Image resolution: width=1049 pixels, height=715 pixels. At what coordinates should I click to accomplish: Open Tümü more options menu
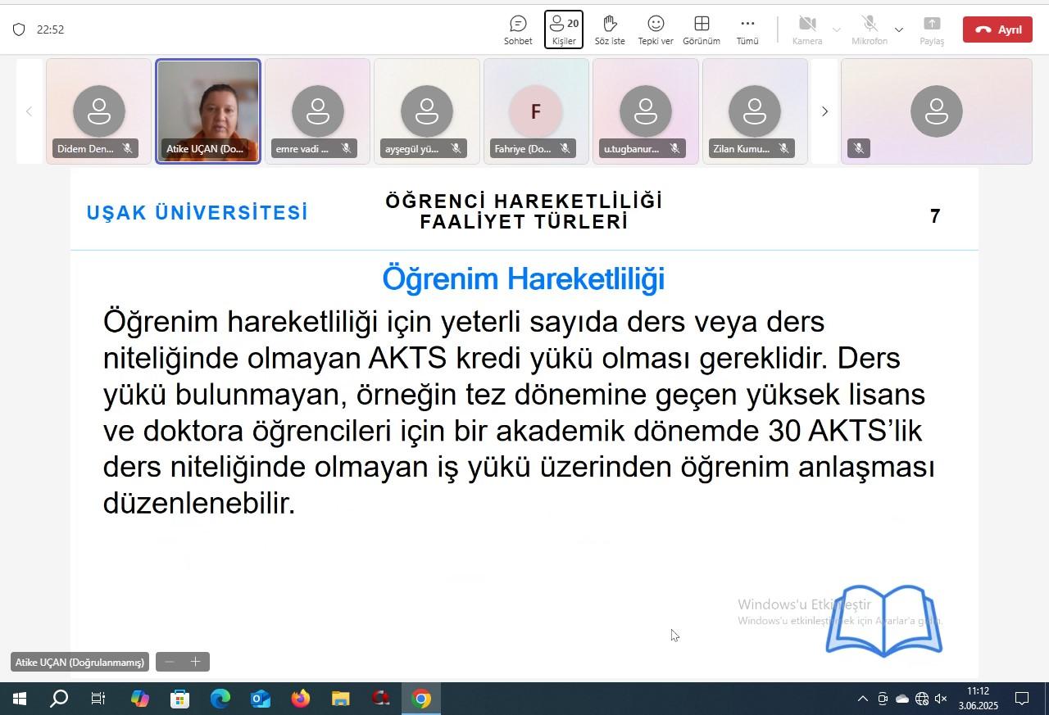747,30
